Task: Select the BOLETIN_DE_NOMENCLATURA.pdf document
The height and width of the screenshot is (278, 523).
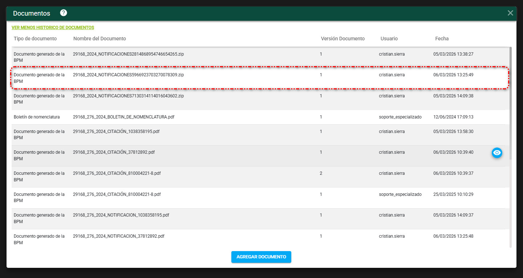Action: 123,117
